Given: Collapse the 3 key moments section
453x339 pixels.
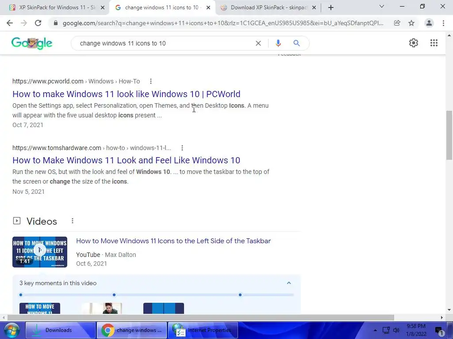Looking at the screenshot, I should click(288, 283).
